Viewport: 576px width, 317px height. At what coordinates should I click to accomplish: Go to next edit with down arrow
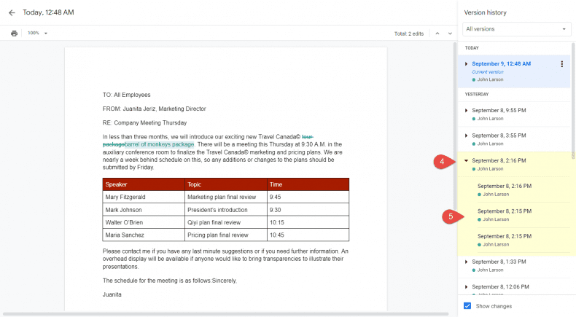coord(448,33)
